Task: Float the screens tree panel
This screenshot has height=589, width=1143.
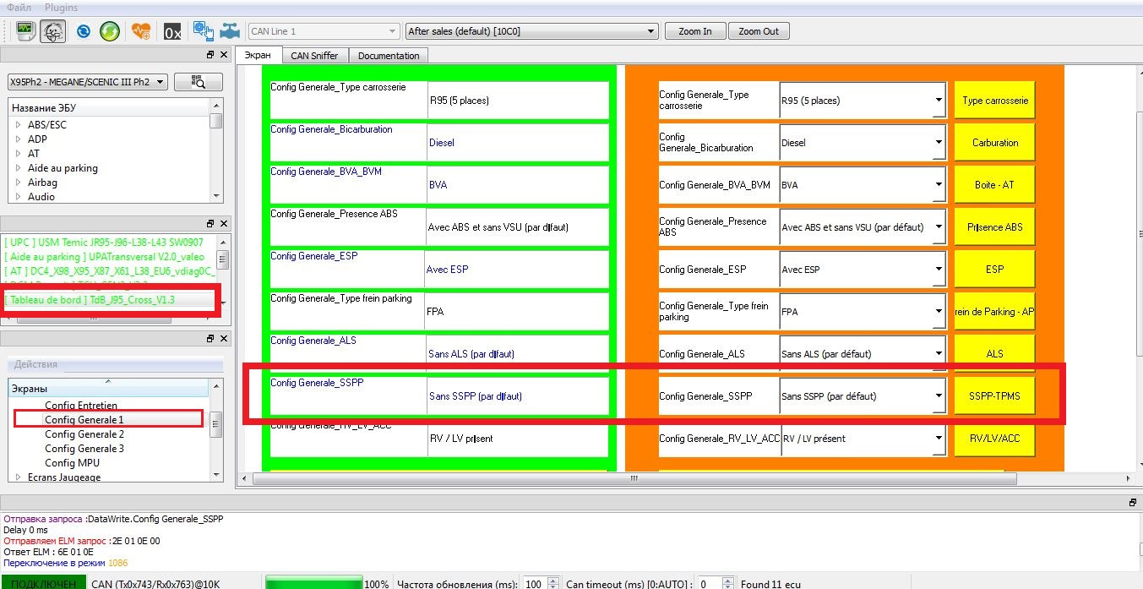Action: 210,339
